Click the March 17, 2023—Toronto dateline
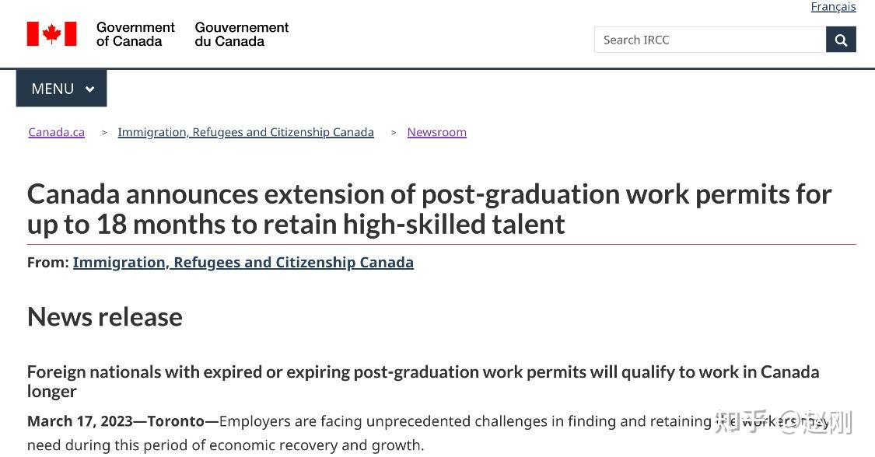Image resolution: width=875 pixels, height=457 pixels. tap(122, 421)
